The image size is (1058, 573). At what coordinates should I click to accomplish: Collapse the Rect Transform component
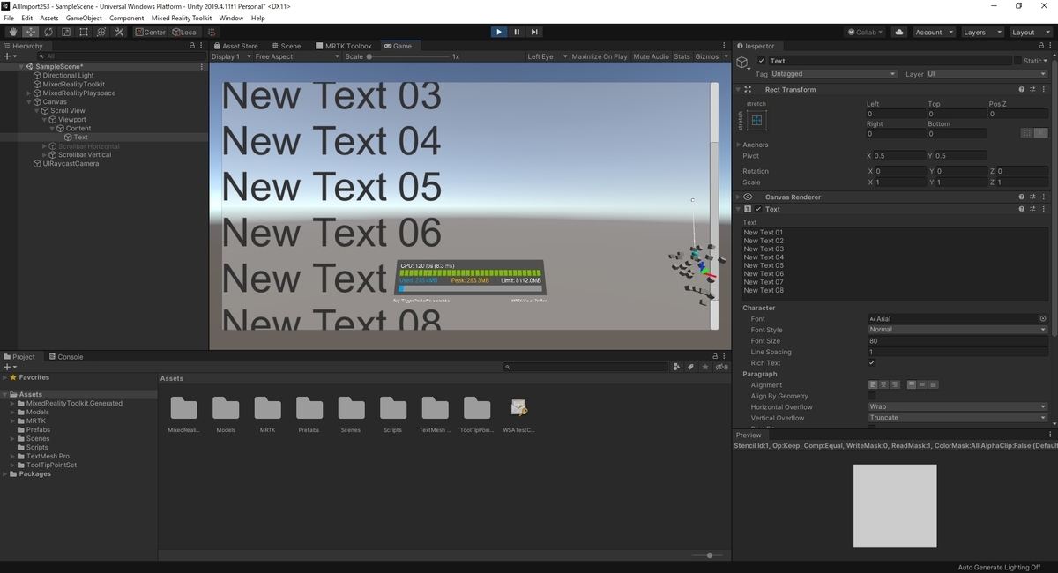(739, 89)
